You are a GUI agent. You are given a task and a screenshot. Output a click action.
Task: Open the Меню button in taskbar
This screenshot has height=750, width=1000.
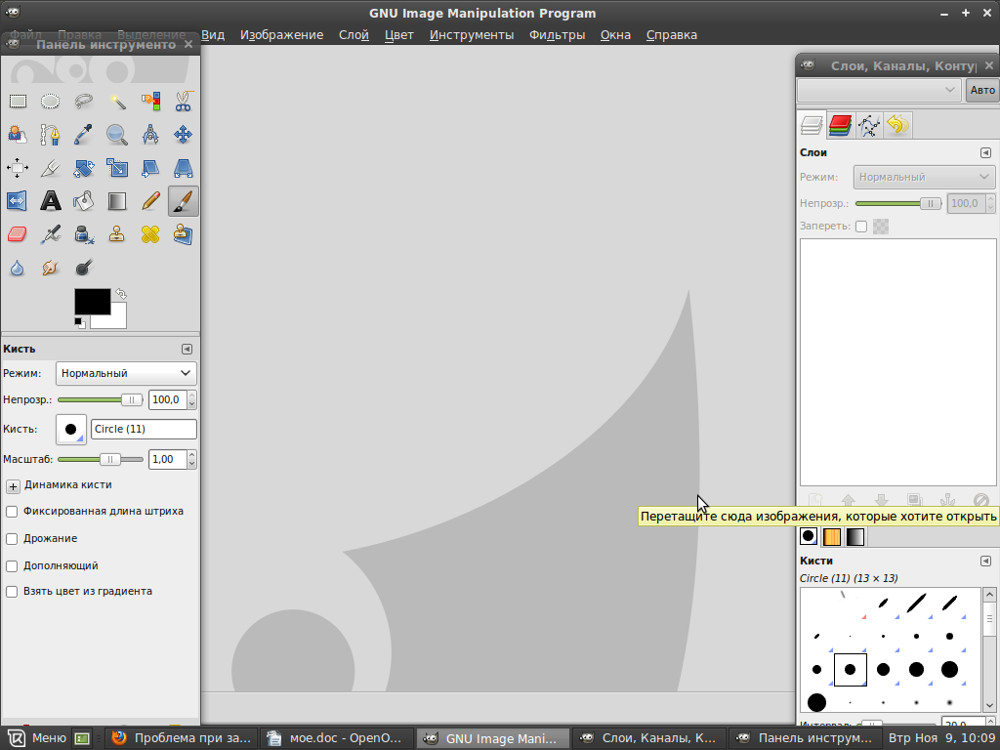36,738
